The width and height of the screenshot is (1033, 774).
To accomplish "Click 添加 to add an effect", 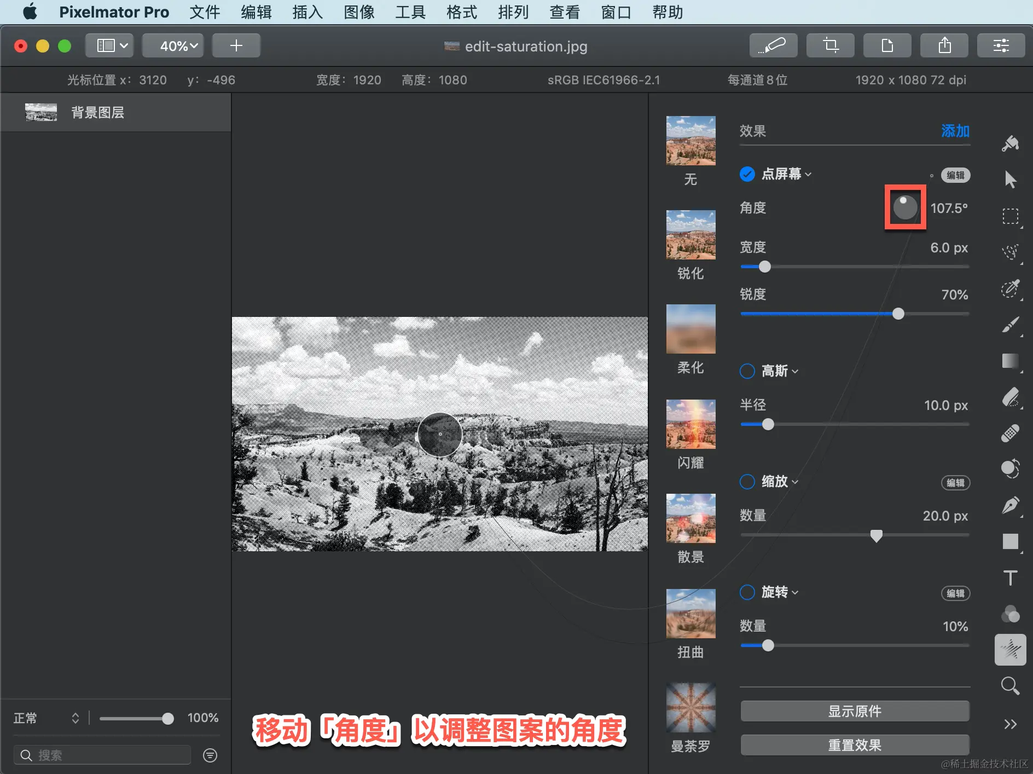I will point(955,131).
